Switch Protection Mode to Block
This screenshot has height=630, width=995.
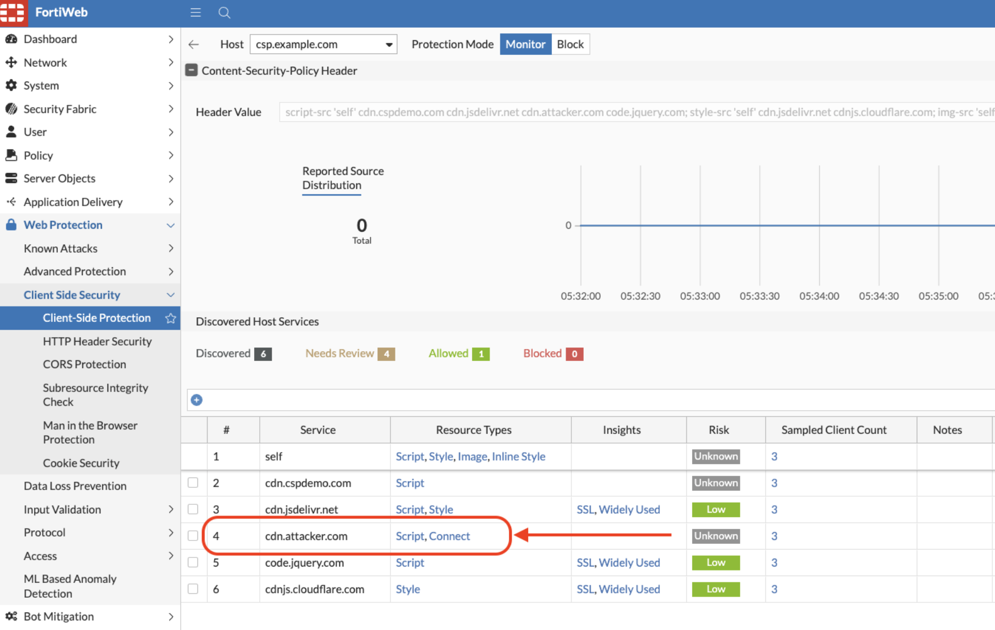(570, 44)
